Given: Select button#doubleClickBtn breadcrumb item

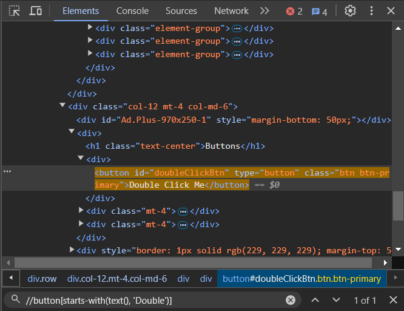Looking at the screenshot, I should point(301,279).
